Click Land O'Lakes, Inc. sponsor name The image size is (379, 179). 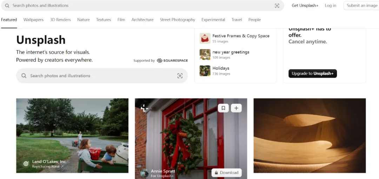(49, 162)
